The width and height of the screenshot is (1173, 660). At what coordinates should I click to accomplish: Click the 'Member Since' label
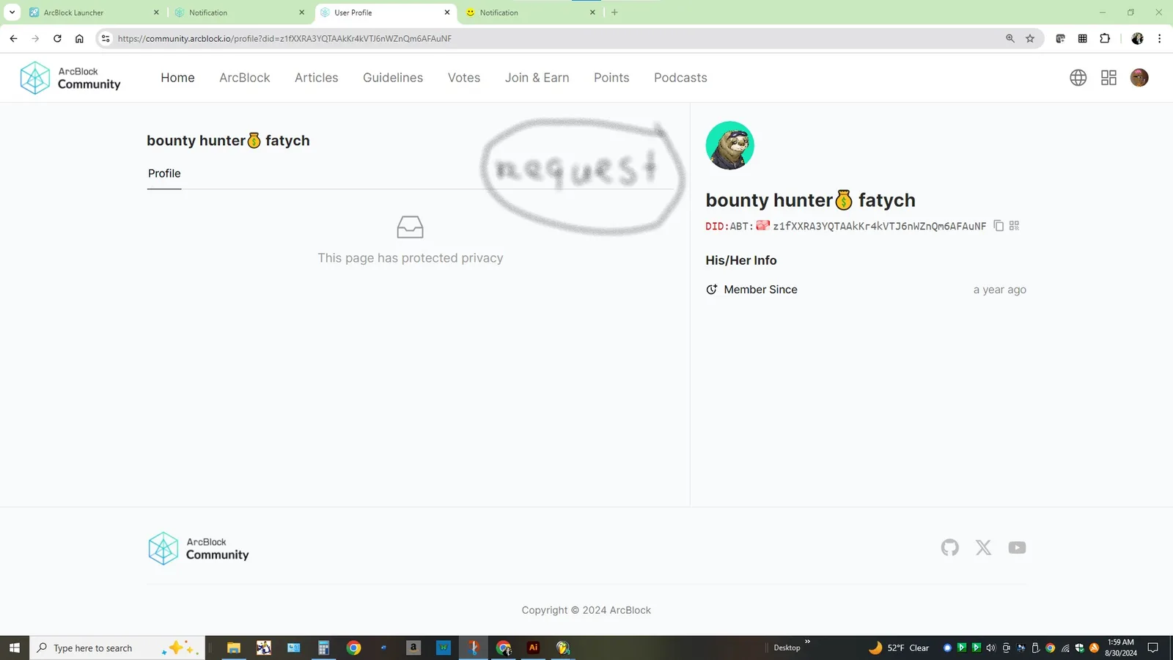[760, 290]
